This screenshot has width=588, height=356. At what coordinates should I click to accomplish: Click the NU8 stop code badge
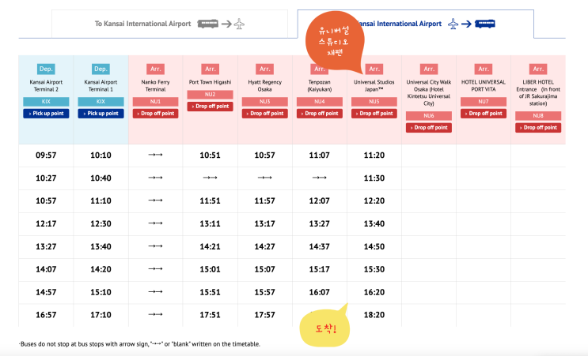click(538, 116)
